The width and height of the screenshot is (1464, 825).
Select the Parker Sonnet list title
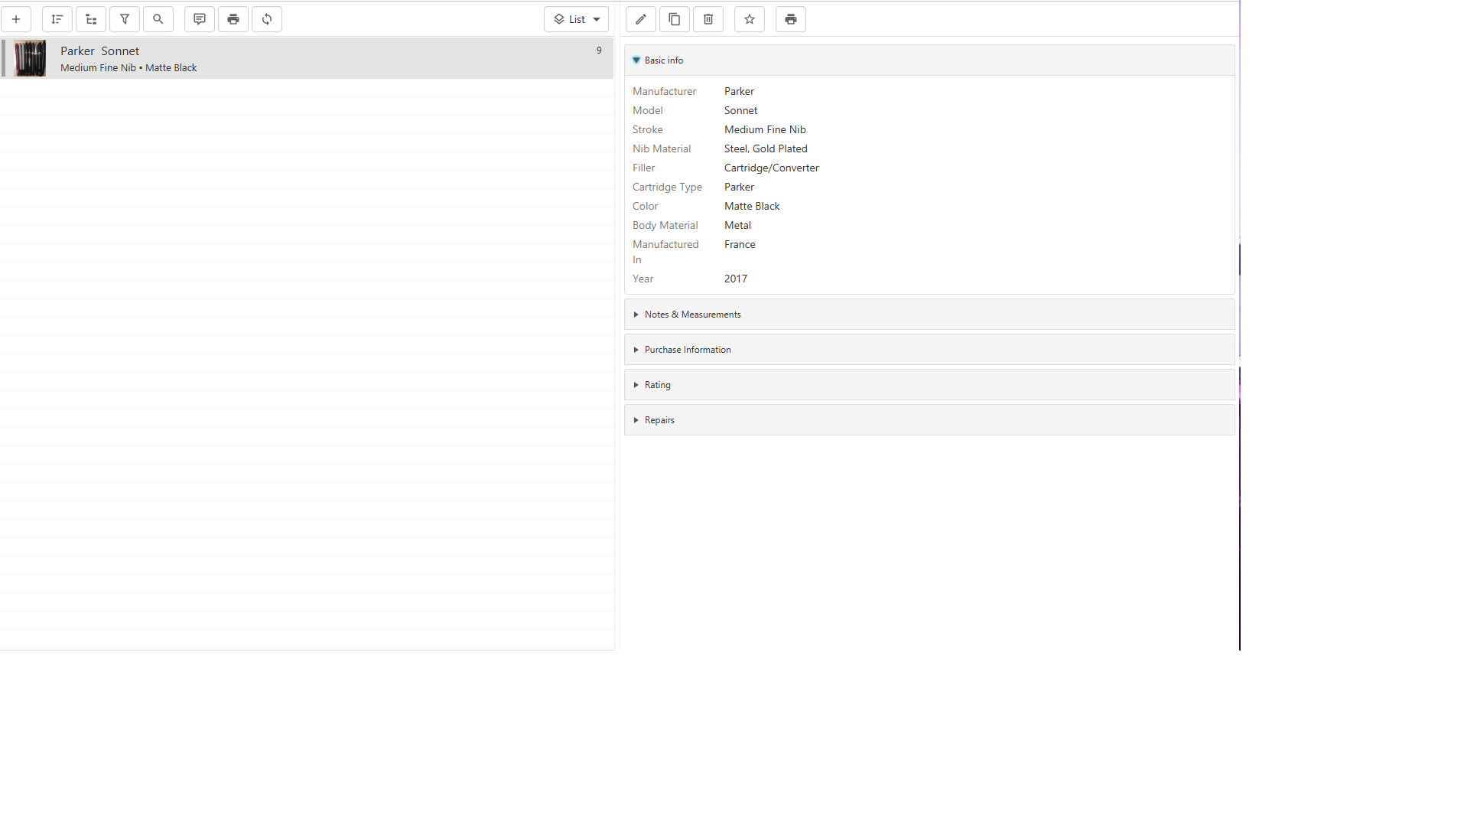click(x=99, y=51)
